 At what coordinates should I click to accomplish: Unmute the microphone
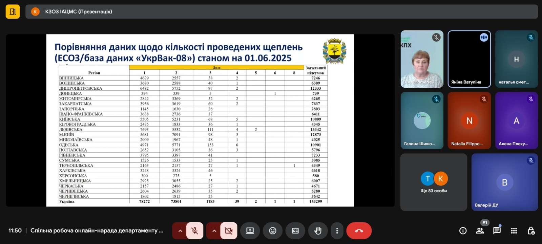194,231
